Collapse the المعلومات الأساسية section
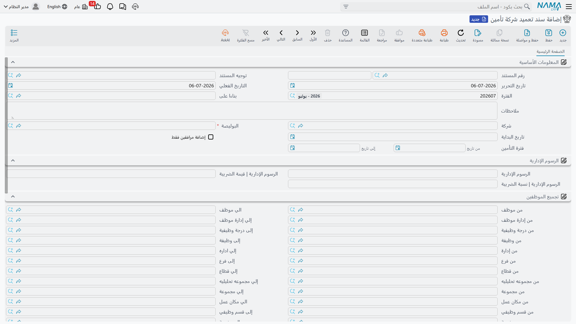 pyautogui.click(x=13, y=62)
